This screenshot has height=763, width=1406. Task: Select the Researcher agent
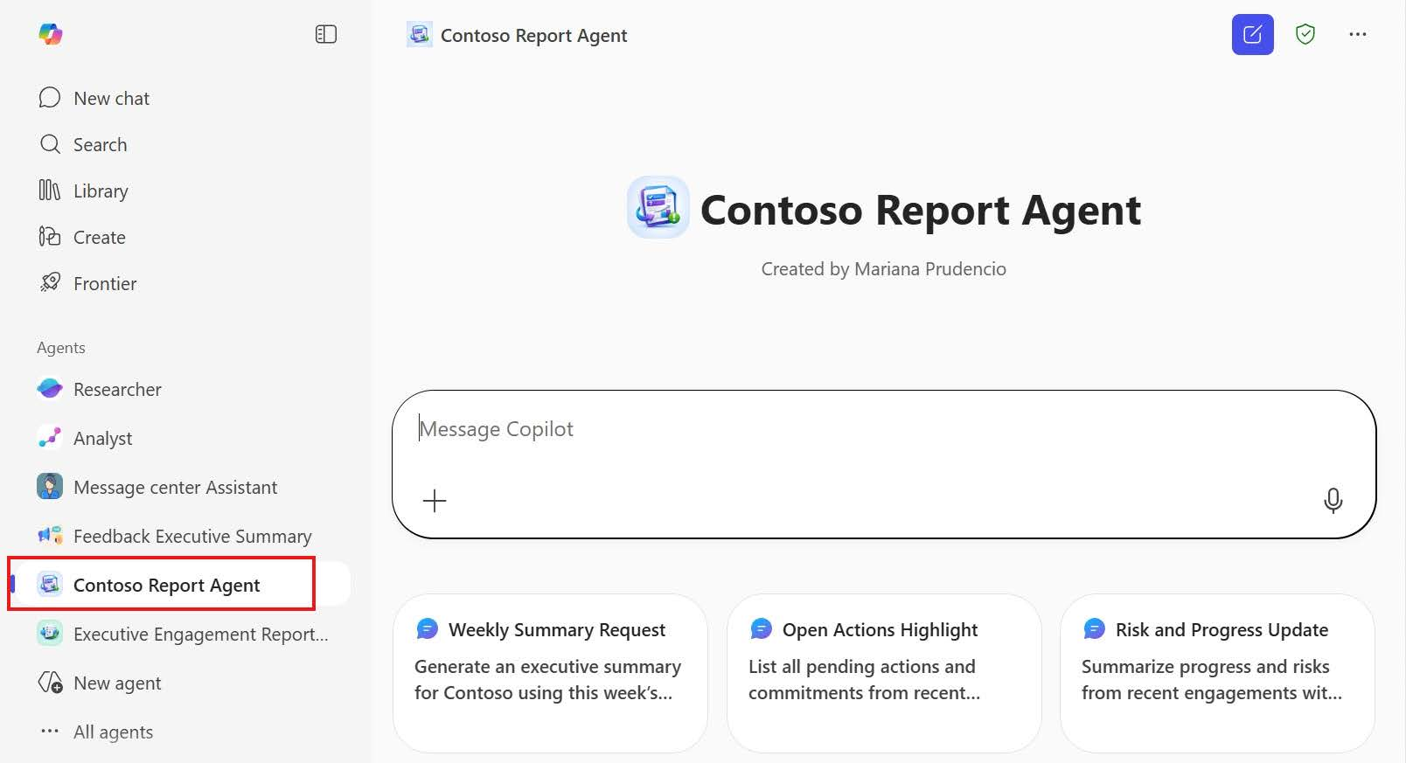click(99, 389)
